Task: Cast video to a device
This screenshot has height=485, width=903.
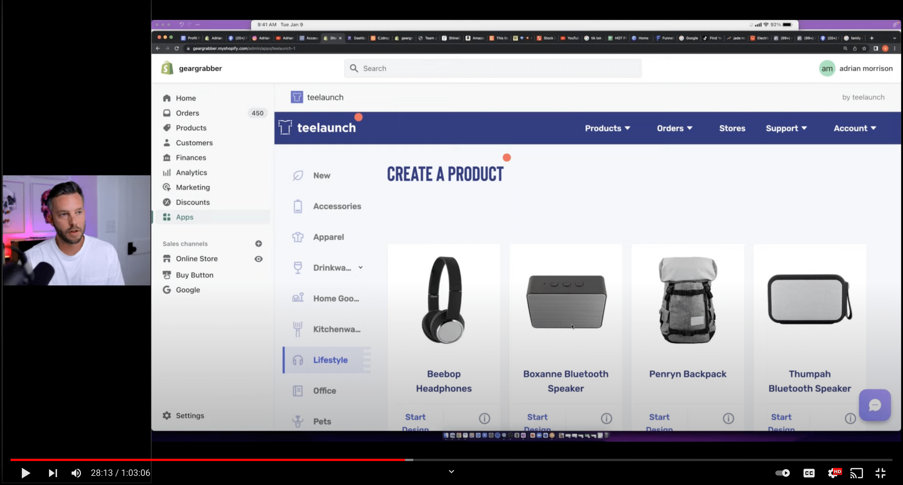Action: (x=856, y=473)
